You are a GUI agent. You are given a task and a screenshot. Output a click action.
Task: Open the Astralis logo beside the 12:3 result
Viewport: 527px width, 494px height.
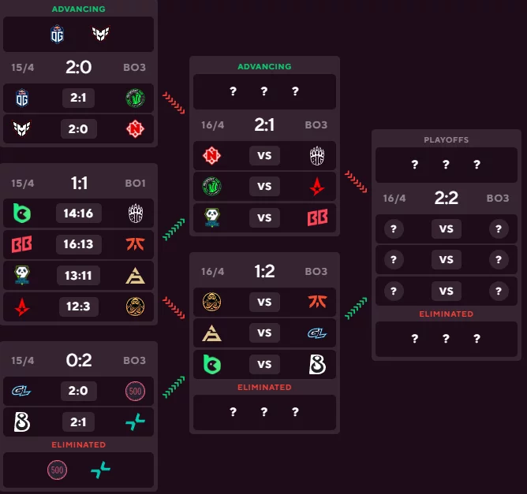point(22,306)
